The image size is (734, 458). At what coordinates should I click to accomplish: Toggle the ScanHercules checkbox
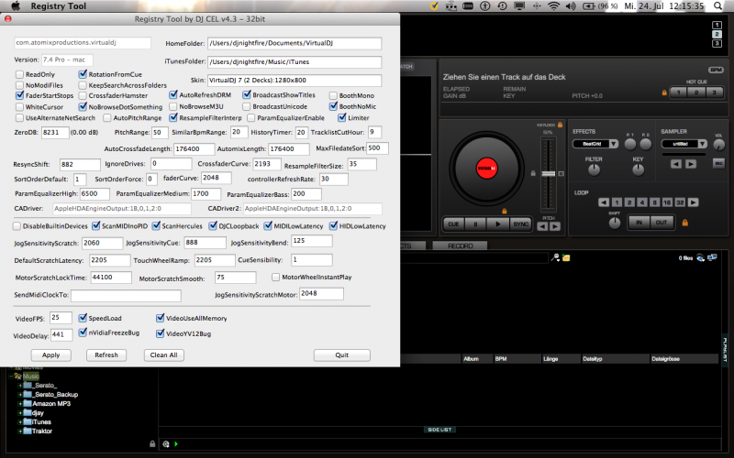[x=156, y=225]
